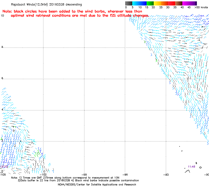Screen dimensions: 209x189
Task: Select the '-102' longitude axis label
Action: click(43, 174)
